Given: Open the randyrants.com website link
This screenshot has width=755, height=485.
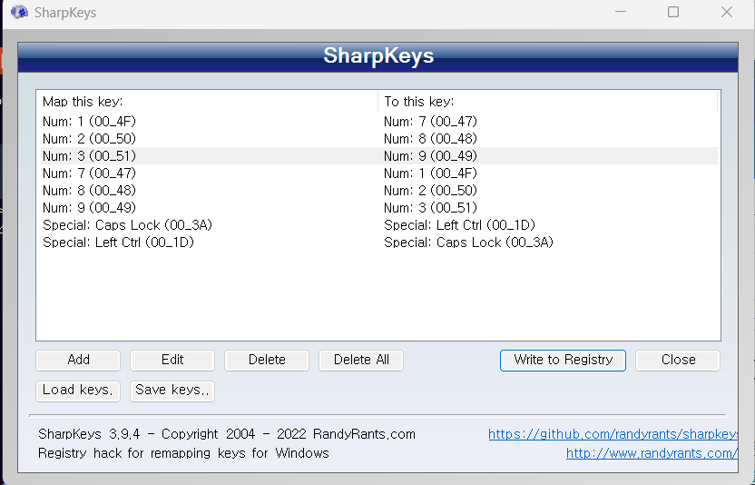Looking at the screenshot, I should click(652, 453).
